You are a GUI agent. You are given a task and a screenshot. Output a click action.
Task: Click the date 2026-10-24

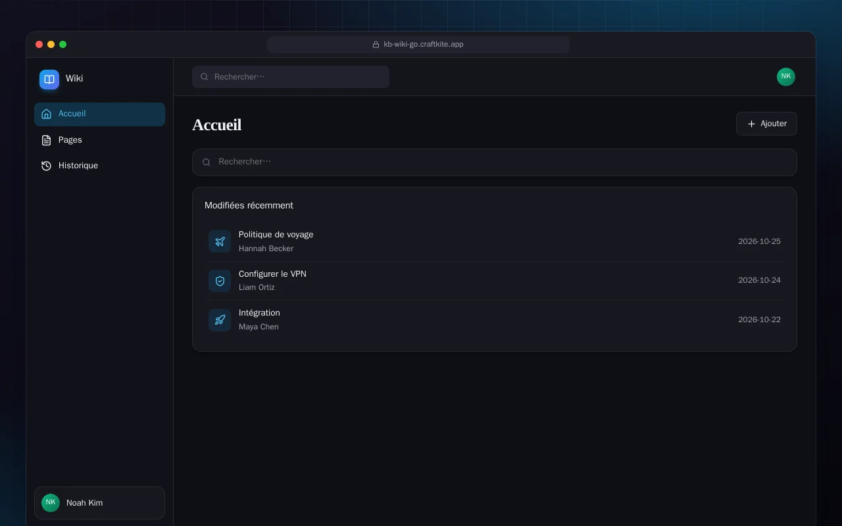click(x=759, y=280)
